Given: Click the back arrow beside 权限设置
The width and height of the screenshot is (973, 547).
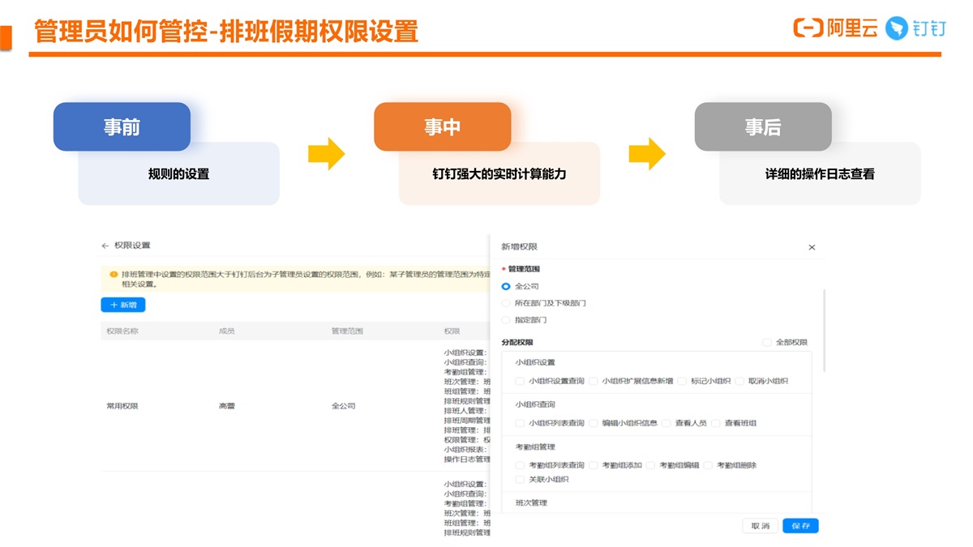Looking at the screenshot, I should 105,246.
